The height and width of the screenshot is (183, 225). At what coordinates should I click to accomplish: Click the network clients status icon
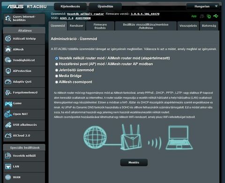pyautogui.click(x=209, y=16)
